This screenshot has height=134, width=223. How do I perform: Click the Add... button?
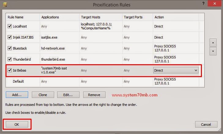tap(17, 95)
